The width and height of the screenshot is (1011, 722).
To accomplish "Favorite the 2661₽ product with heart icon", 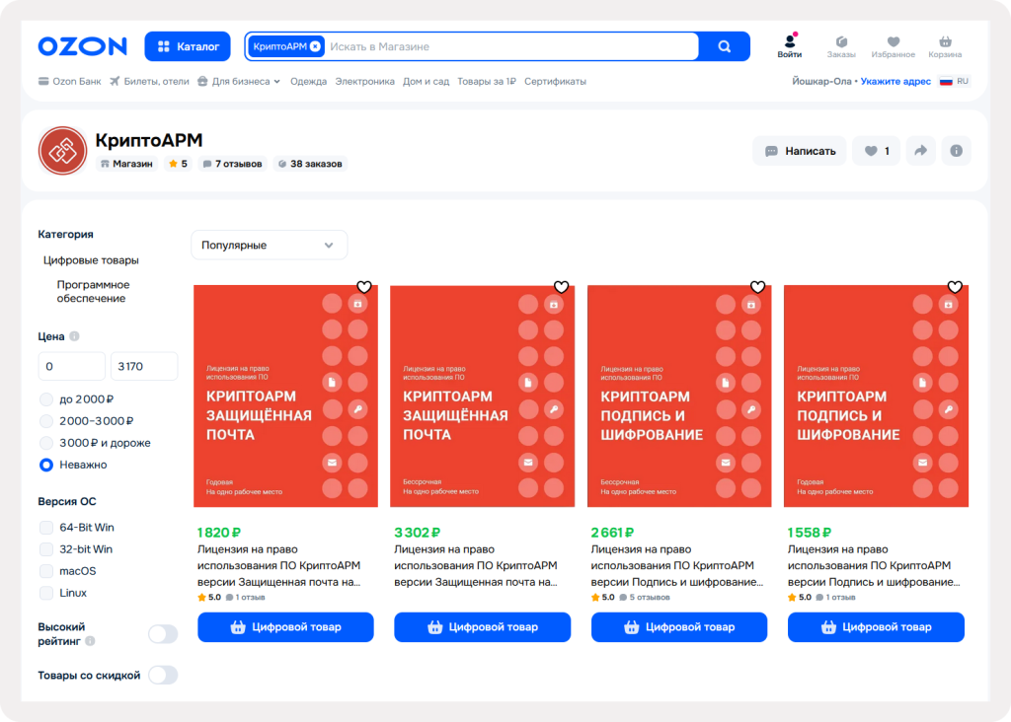I will (x=757, y=287).
